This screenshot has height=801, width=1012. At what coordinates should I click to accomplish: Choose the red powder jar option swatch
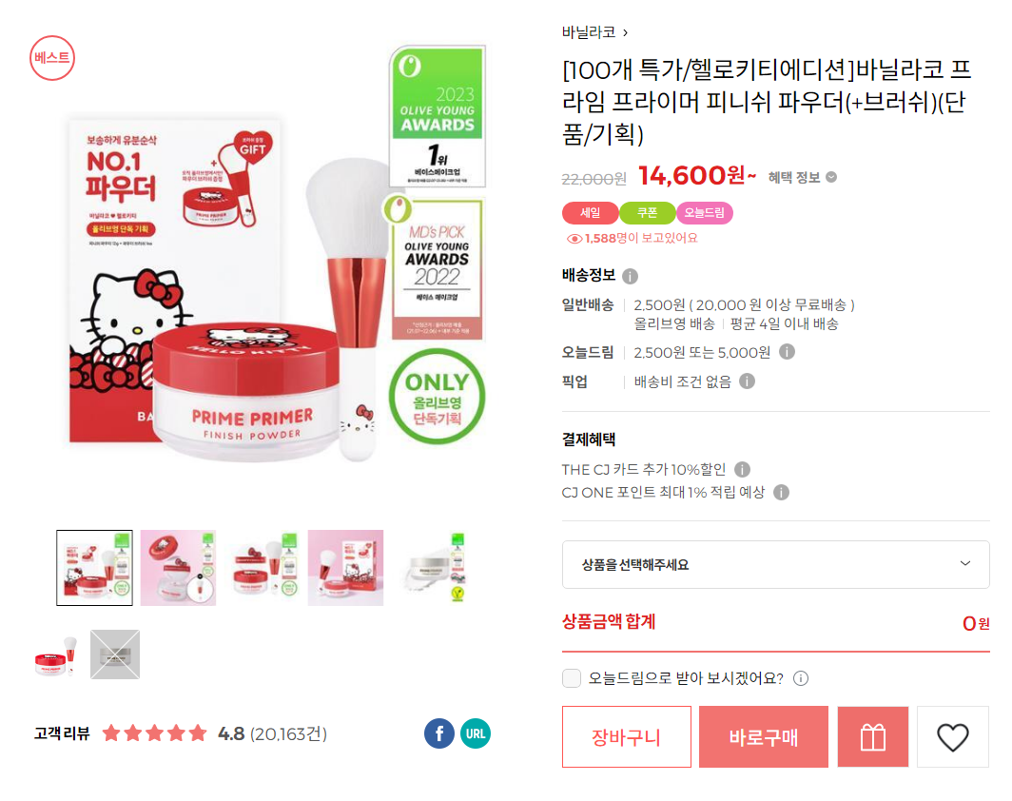pos(56,654)
